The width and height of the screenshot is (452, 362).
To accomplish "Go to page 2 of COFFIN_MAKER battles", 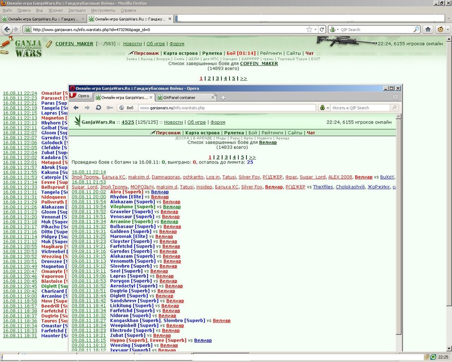I will 209,78.
